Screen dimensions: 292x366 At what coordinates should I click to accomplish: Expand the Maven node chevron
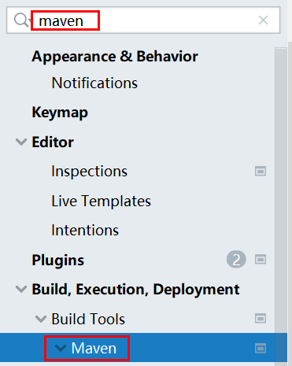61,348
